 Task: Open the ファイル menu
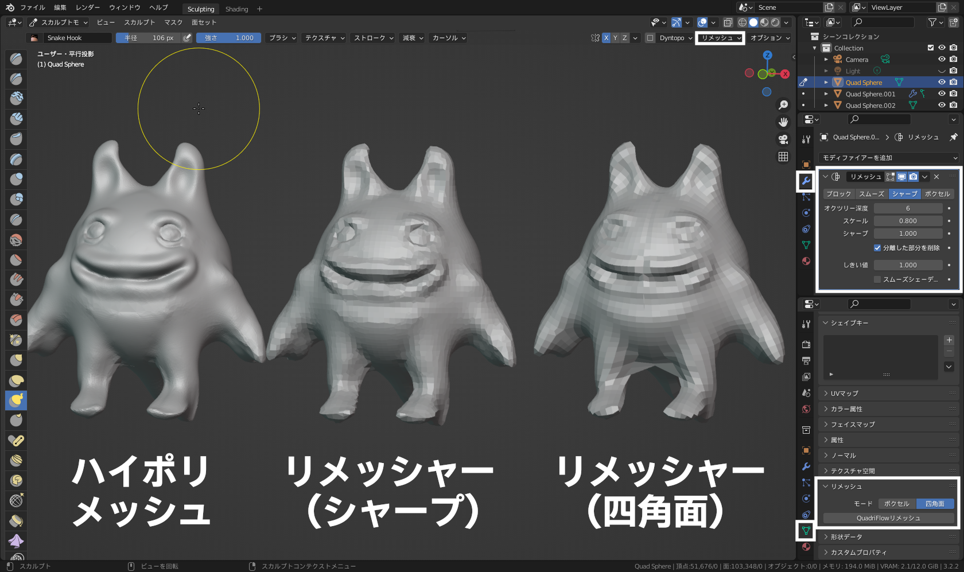(33, 7)
